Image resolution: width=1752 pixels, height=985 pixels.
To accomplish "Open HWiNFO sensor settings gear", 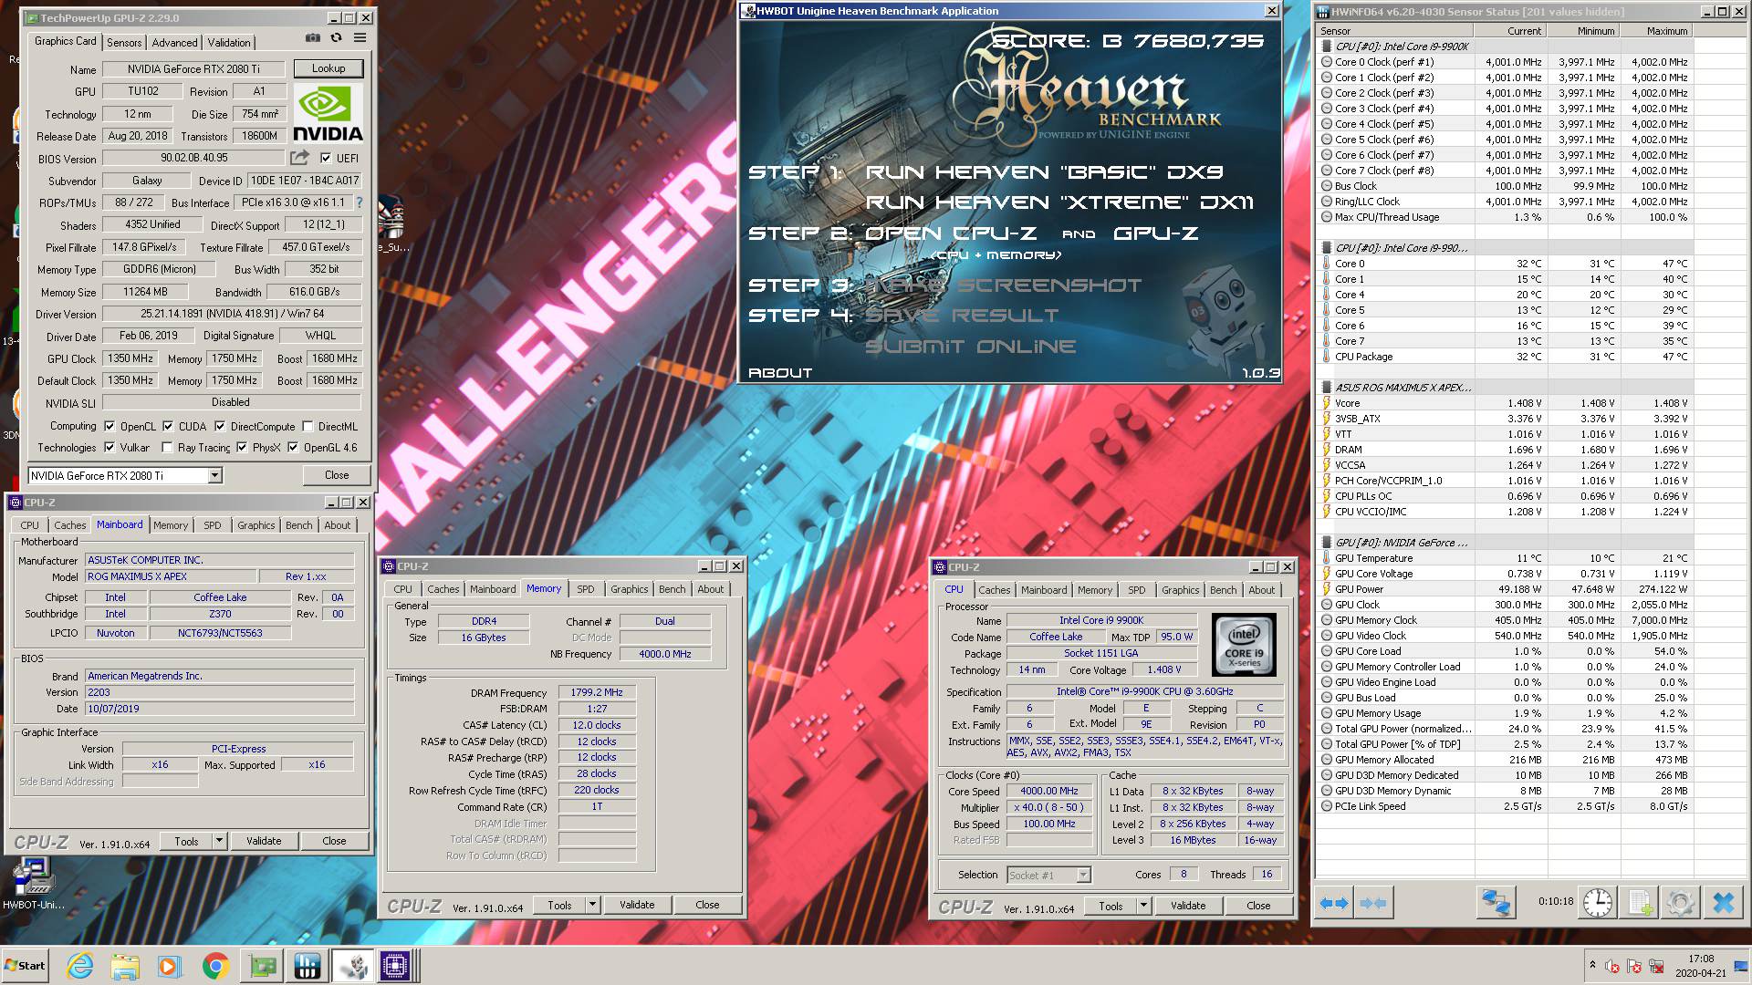I will [x=1680, y=903].
